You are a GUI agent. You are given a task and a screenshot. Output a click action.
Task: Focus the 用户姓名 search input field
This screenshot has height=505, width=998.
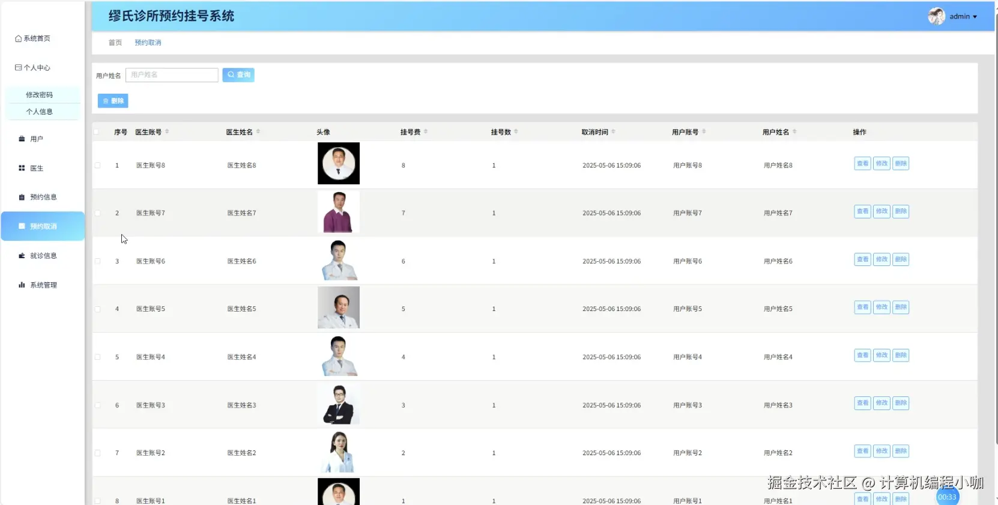(x=172, y=74)
